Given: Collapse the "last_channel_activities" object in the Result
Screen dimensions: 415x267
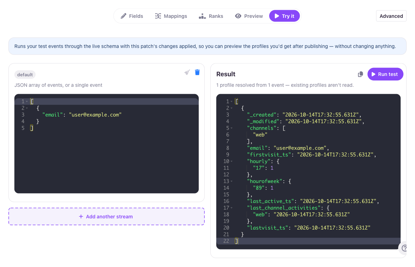Looking at the screenshot, I should click(x=231, y=208).
